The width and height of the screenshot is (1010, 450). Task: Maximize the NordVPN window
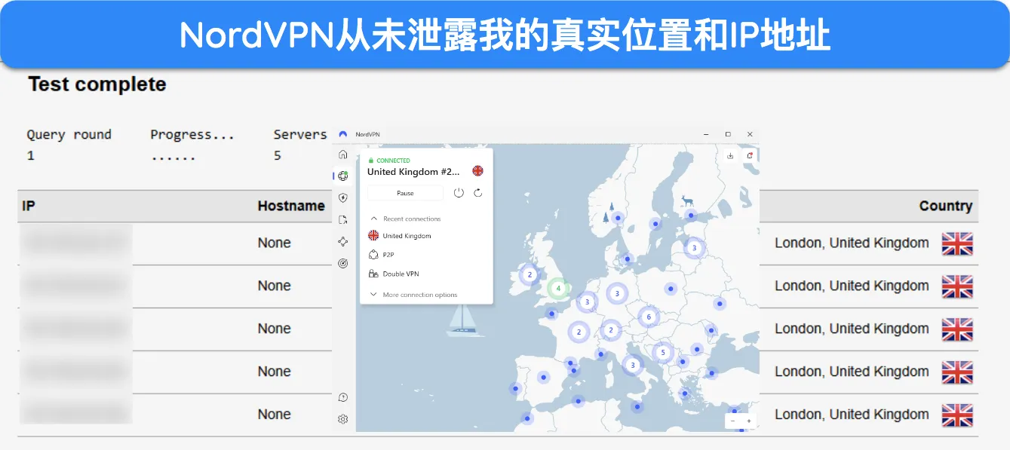pyautogui.click(x=728, y=134)
